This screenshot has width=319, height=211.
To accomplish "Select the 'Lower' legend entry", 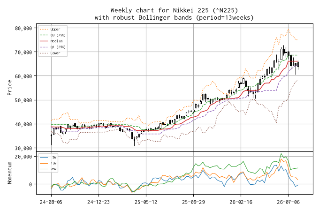I will (55, 53).
